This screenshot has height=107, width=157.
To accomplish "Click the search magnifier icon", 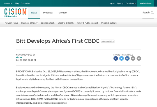I will tap(152, 13).
